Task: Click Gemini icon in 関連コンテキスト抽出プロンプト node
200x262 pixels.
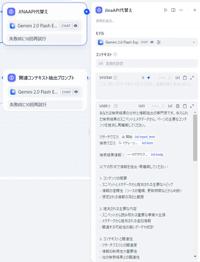Action: pos(13,92)
